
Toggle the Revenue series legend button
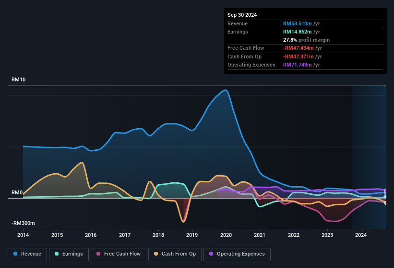coord(27,254)
